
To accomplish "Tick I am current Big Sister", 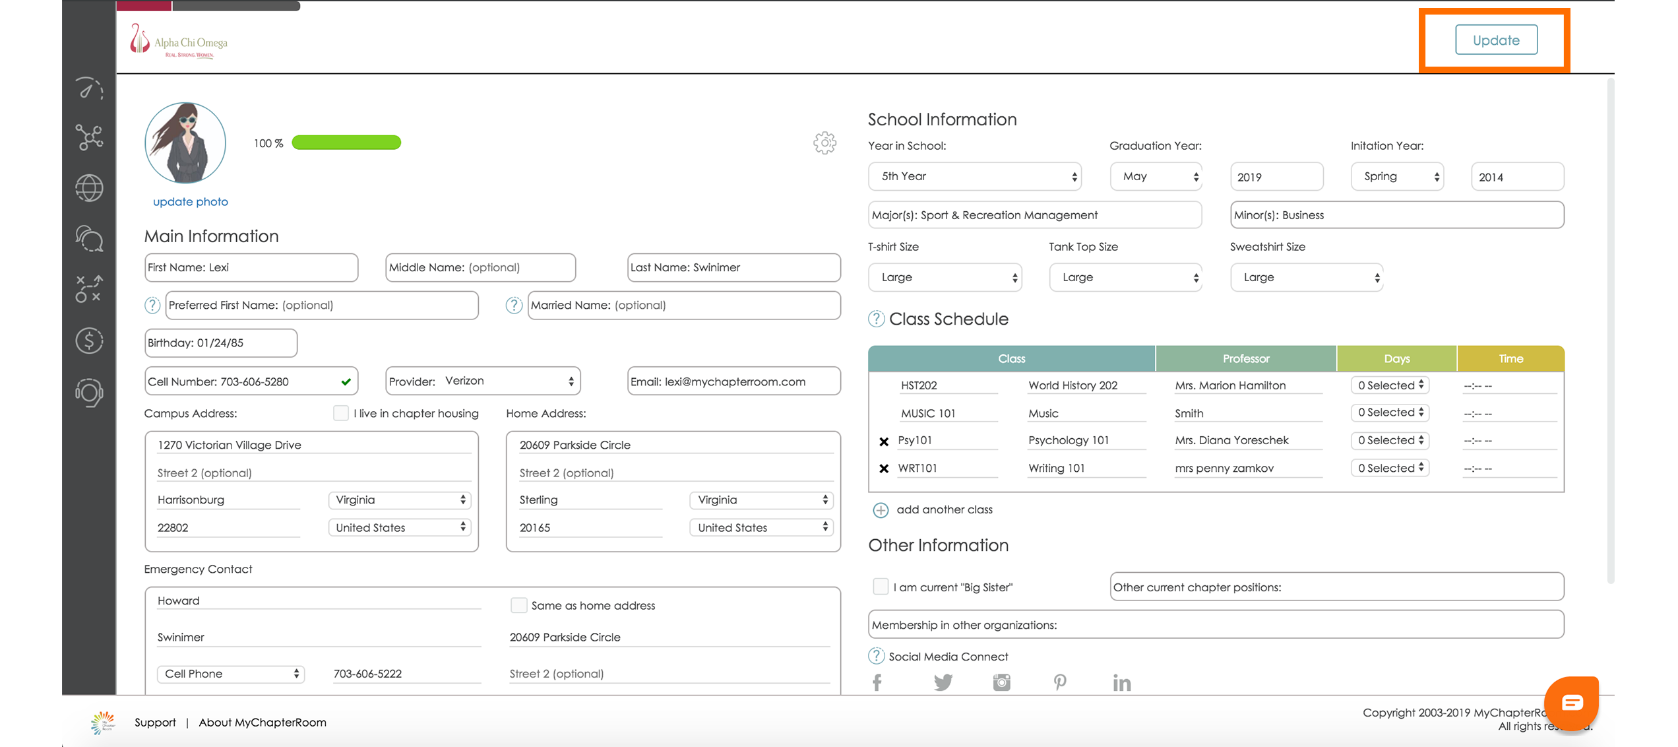I will pos(881,587).
